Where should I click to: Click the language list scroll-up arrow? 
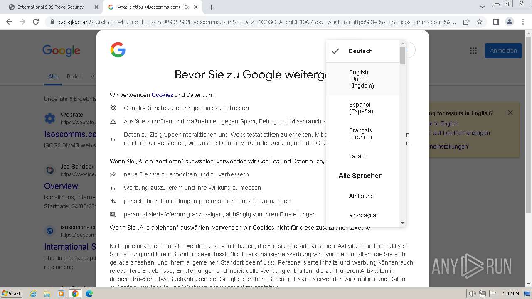point(403,43)
